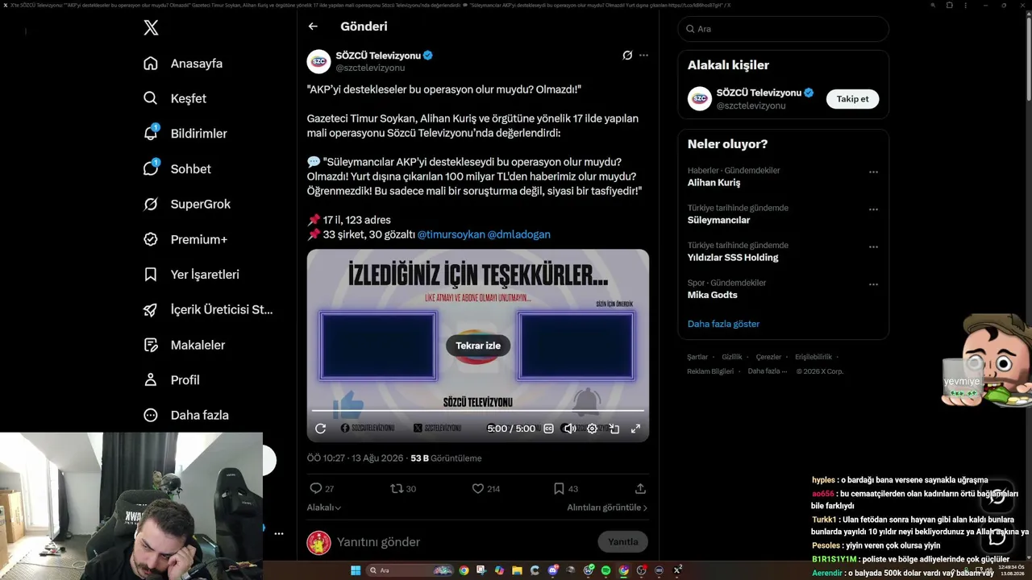This screenshot has width=1032, height=580.
Task: Follow SÖZCÜ Televizyonu with Takip et
Action: click(x=852, y=99)
